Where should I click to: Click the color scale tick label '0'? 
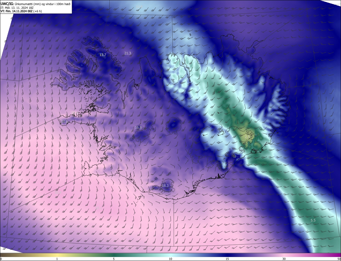pyautogui.click(x=1, y=259)
